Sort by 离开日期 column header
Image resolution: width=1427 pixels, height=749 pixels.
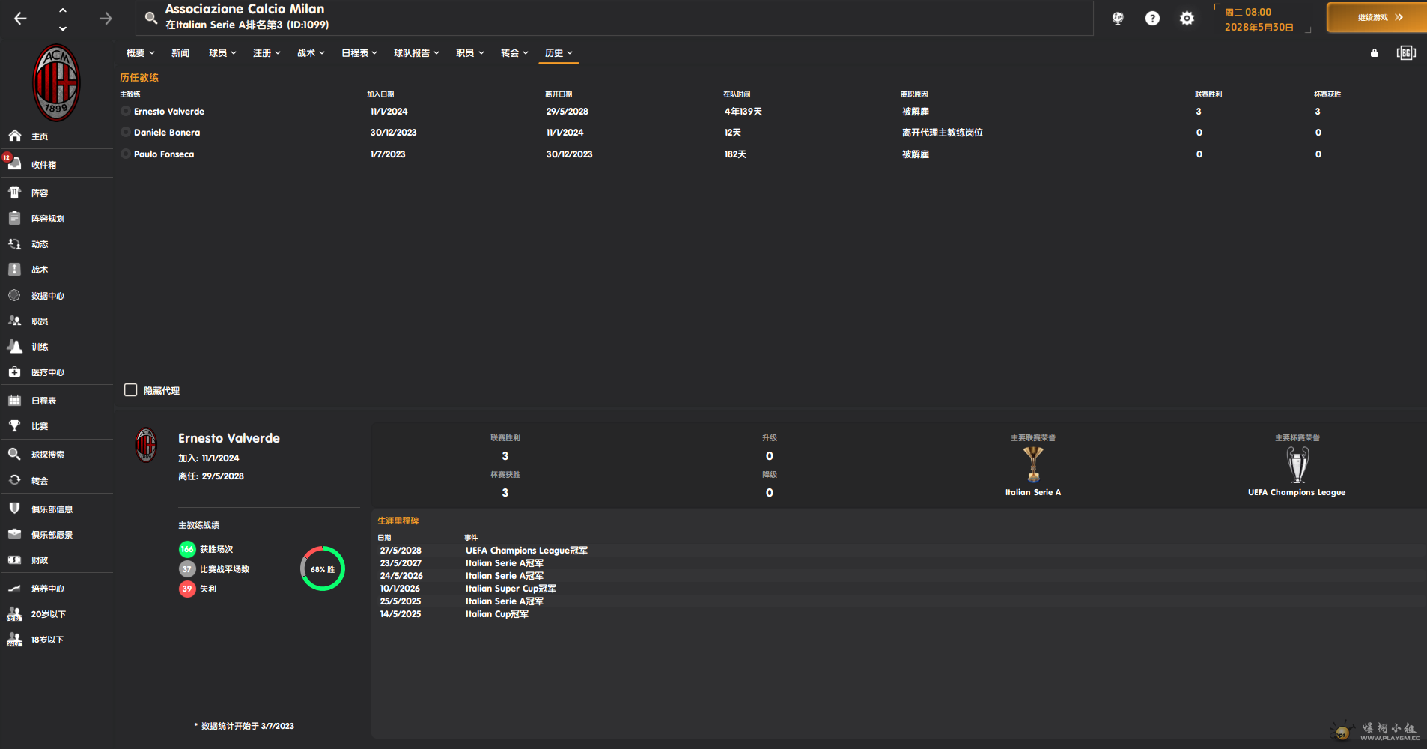click(559, 94)
